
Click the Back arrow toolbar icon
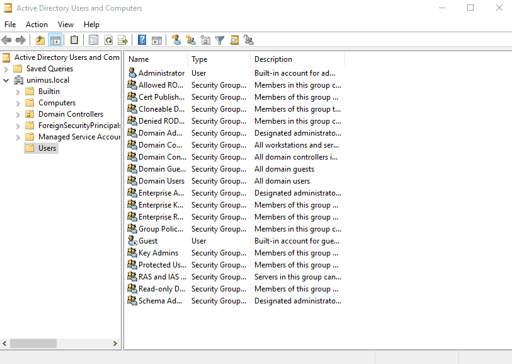point(6,40)
